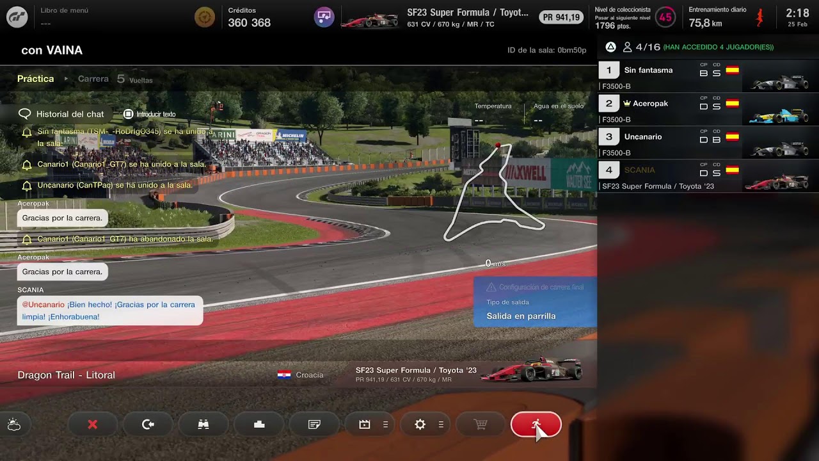Open the weather conditions icon
The height and width of the screenshot is (461, 819).
[14, 425]
